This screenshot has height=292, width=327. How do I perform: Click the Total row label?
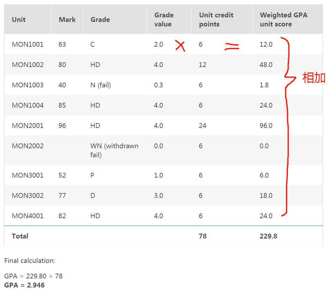(20, 236)
